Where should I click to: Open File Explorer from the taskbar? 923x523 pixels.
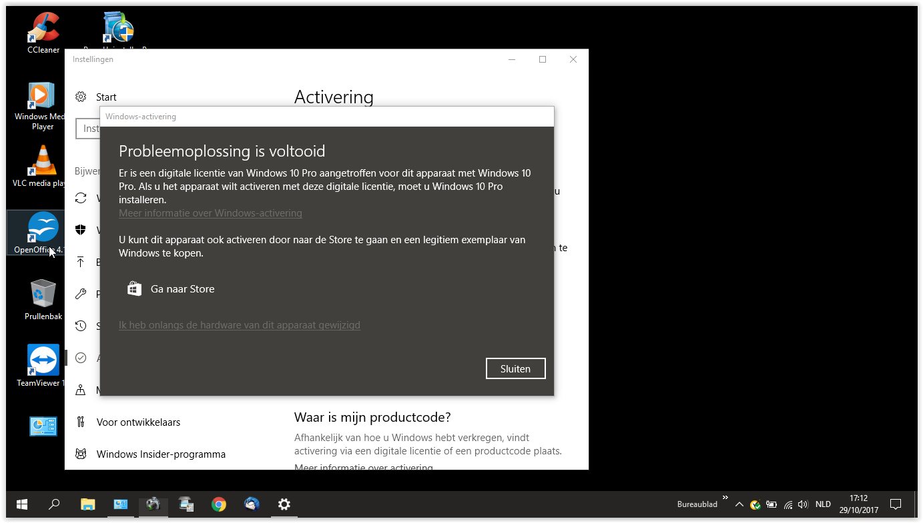click(x=87, y=504)
